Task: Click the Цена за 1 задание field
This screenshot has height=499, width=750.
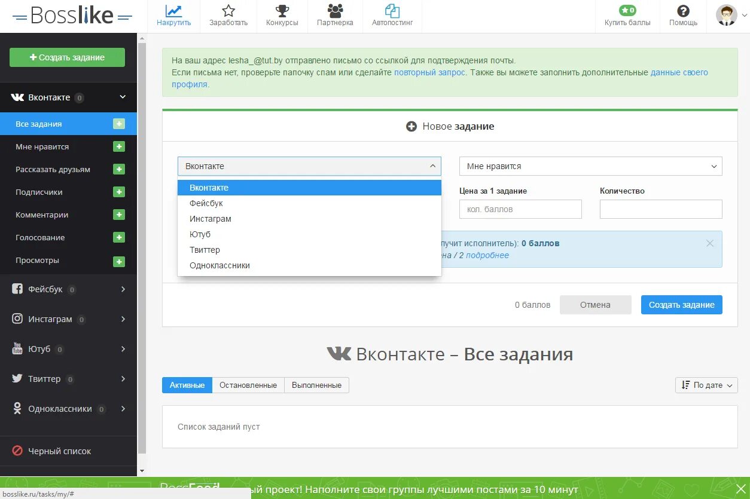Action: (x=520, y=209)
